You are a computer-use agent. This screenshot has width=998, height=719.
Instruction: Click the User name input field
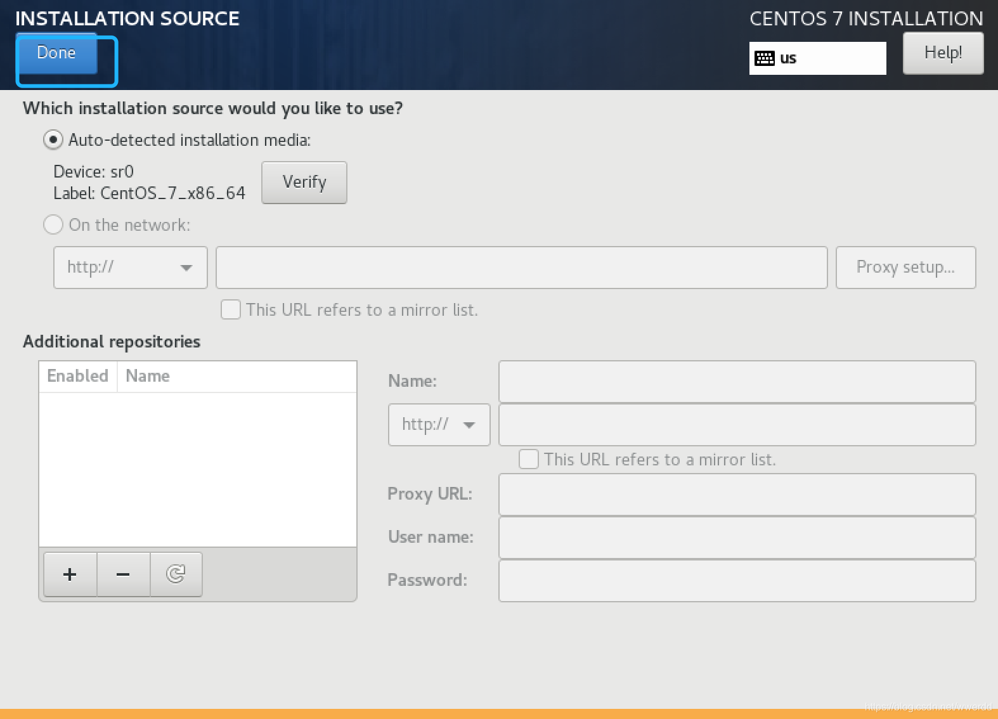click(737, 538)
